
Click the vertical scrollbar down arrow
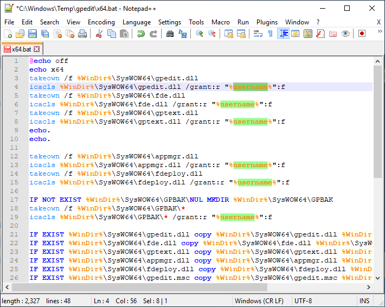tap(377, 278)
